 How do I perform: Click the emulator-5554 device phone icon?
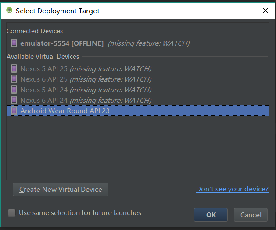[x=14, y=43]
